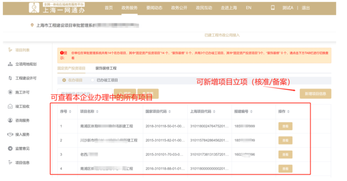Open 政民互动 in top navigation
This screenshot has height=181, width=347.
tap(204, 8)
